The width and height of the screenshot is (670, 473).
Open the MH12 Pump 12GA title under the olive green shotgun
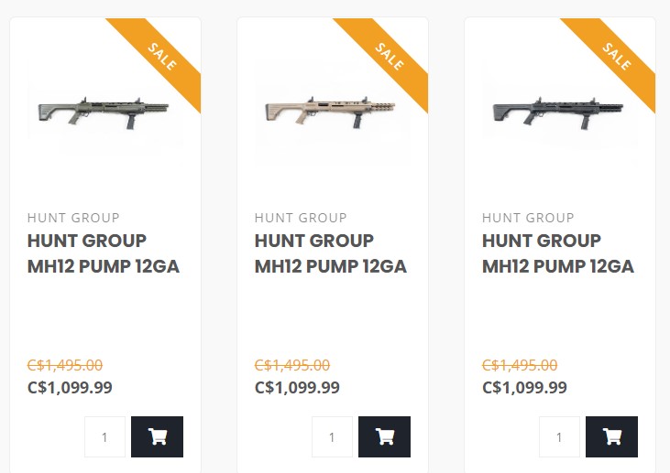[103, 253]
